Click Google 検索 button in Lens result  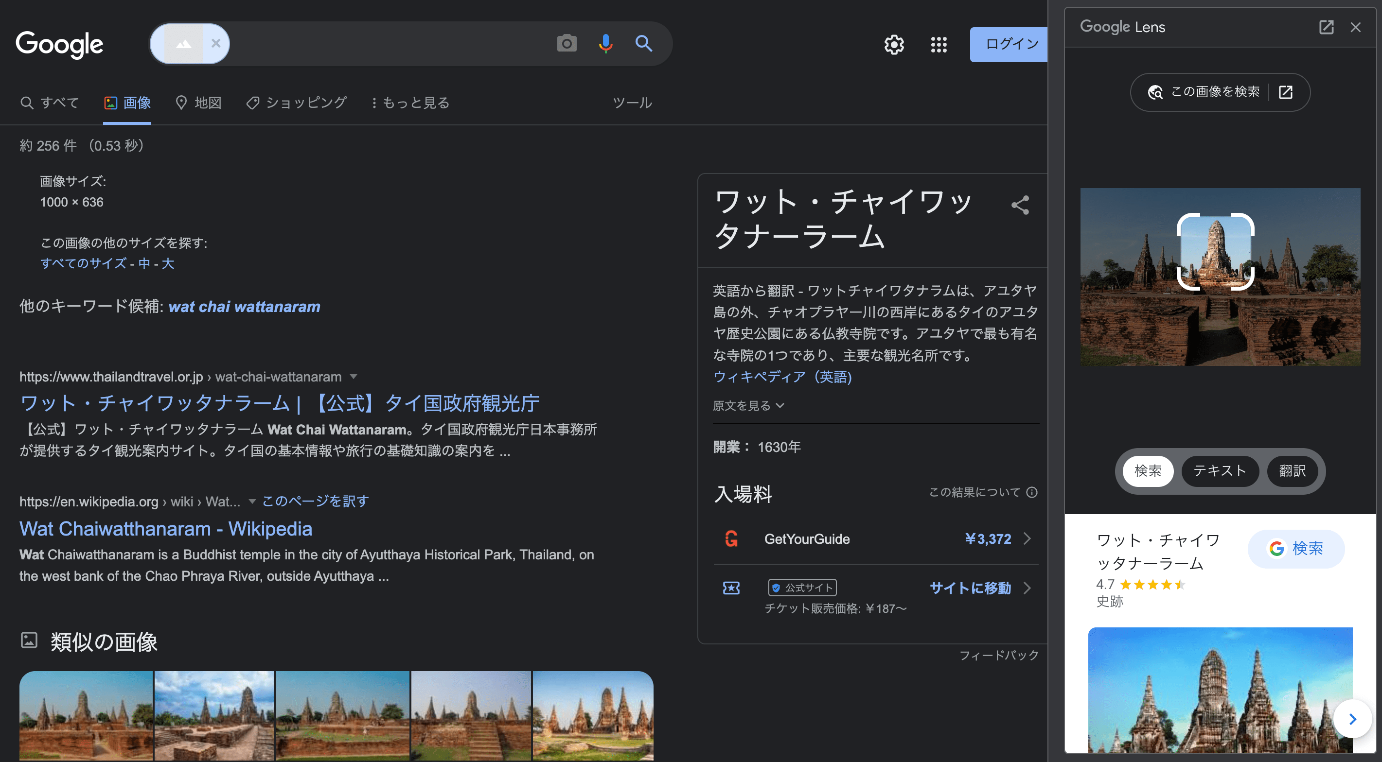(1295, 549)
